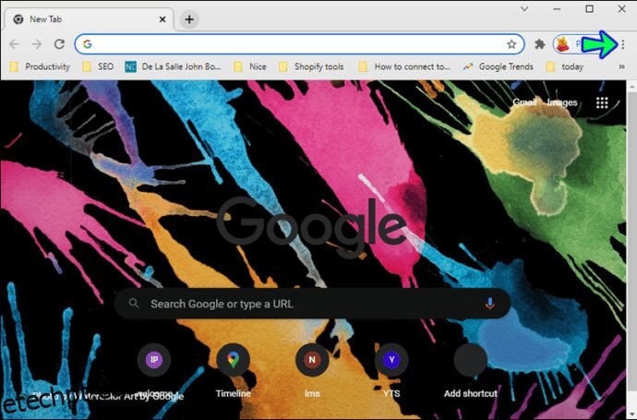Open the Gmail link
Viewport: 637px width, 420px height.
524,102
